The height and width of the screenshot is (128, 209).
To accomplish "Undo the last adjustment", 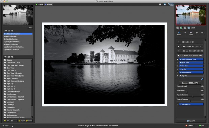I will 179,34.
